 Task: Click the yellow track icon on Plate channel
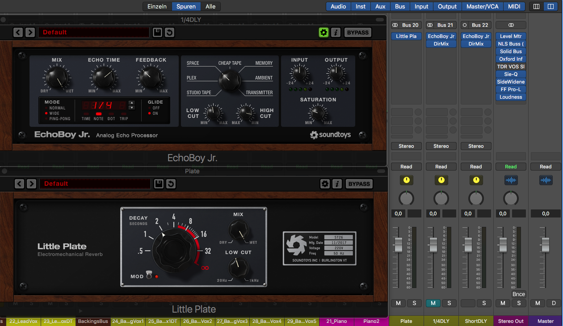(406, 180)
